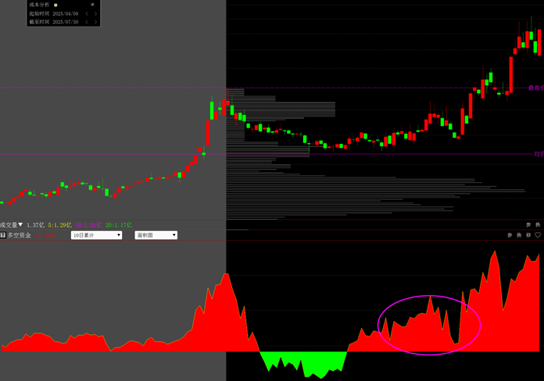
Task: Step 截至时间 end date backward
Action: pos(87,22)
